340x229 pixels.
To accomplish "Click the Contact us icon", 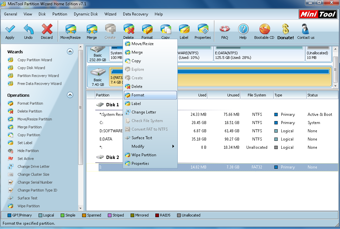I will coord(305,29).
